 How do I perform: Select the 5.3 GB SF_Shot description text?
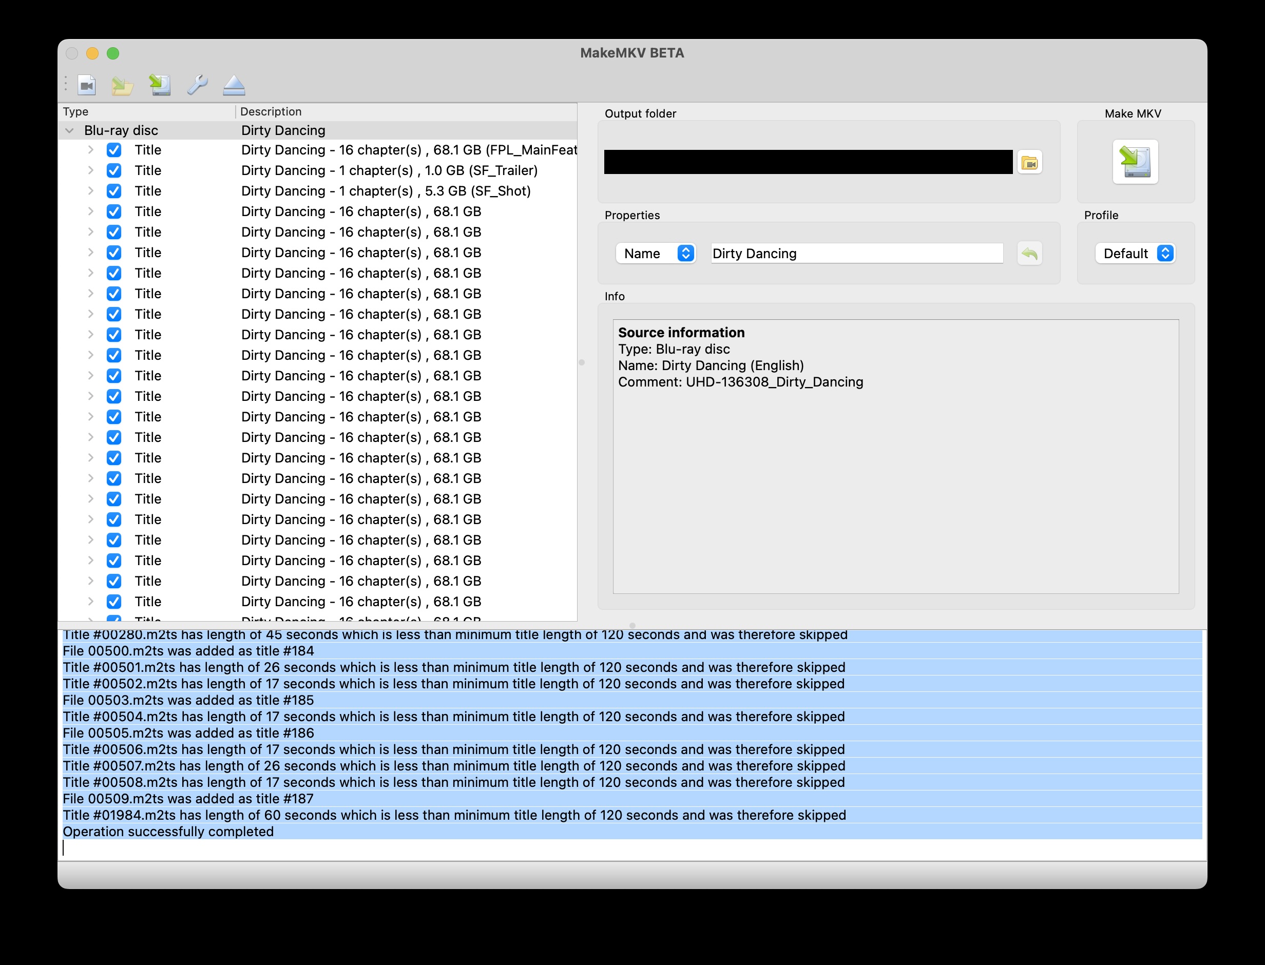click(x=386, y=191)
